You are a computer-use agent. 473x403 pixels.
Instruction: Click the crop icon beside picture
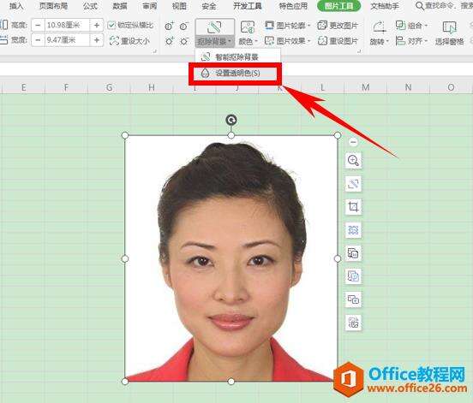(353, 207)
